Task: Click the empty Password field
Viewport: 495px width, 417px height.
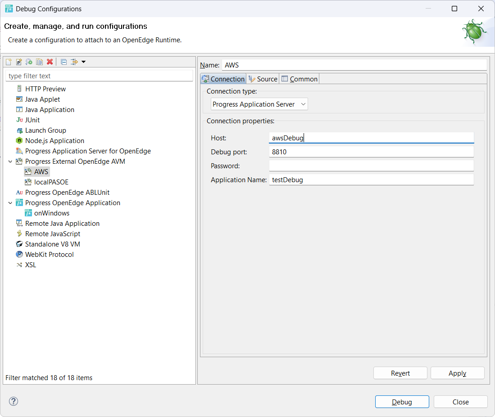Action: [x=371, y=166]
